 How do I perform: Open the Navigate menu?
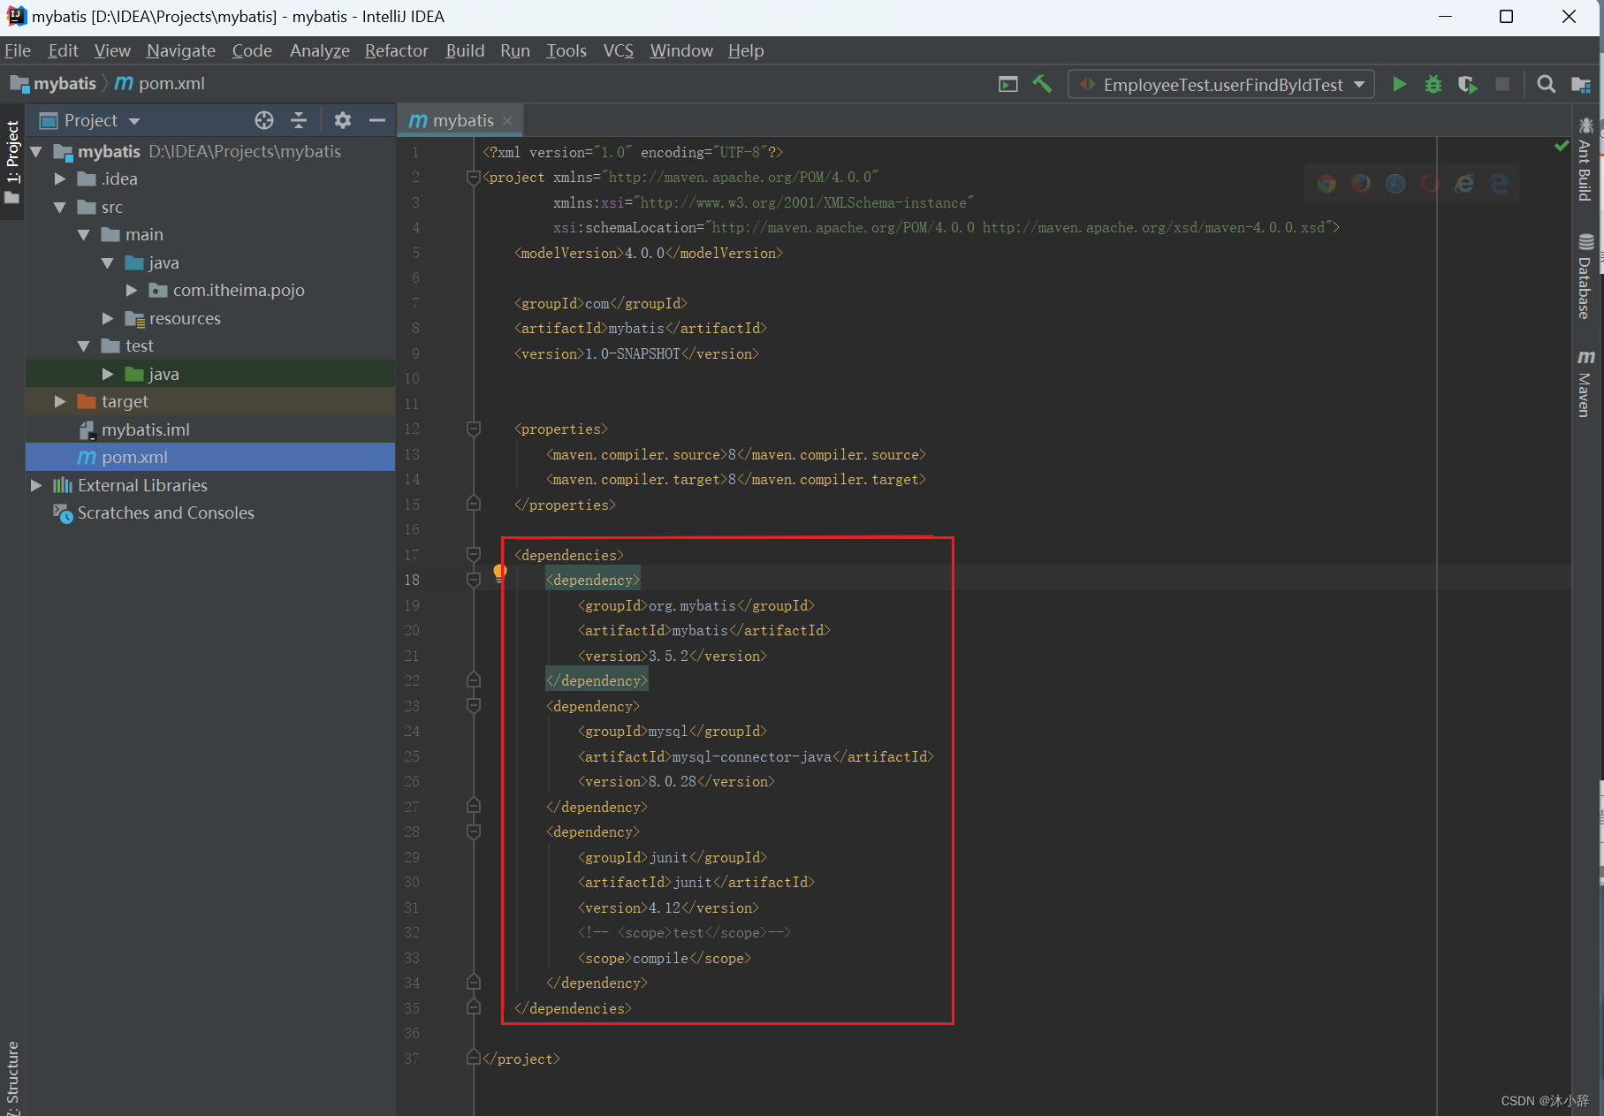pos(181,50)
